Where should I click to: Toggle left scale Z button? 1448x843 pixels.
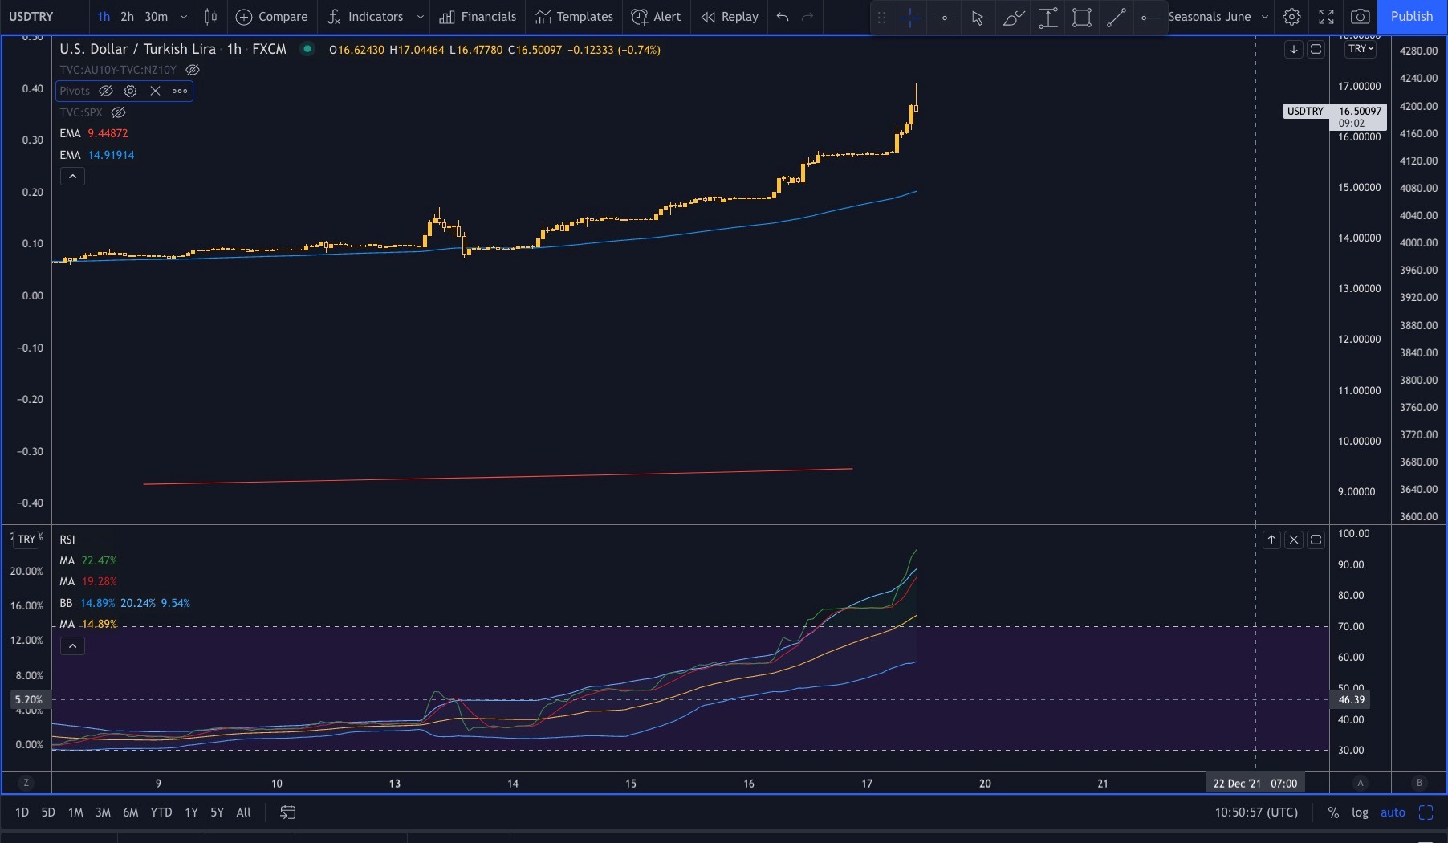pyautogui.click(x=26, y=783)
